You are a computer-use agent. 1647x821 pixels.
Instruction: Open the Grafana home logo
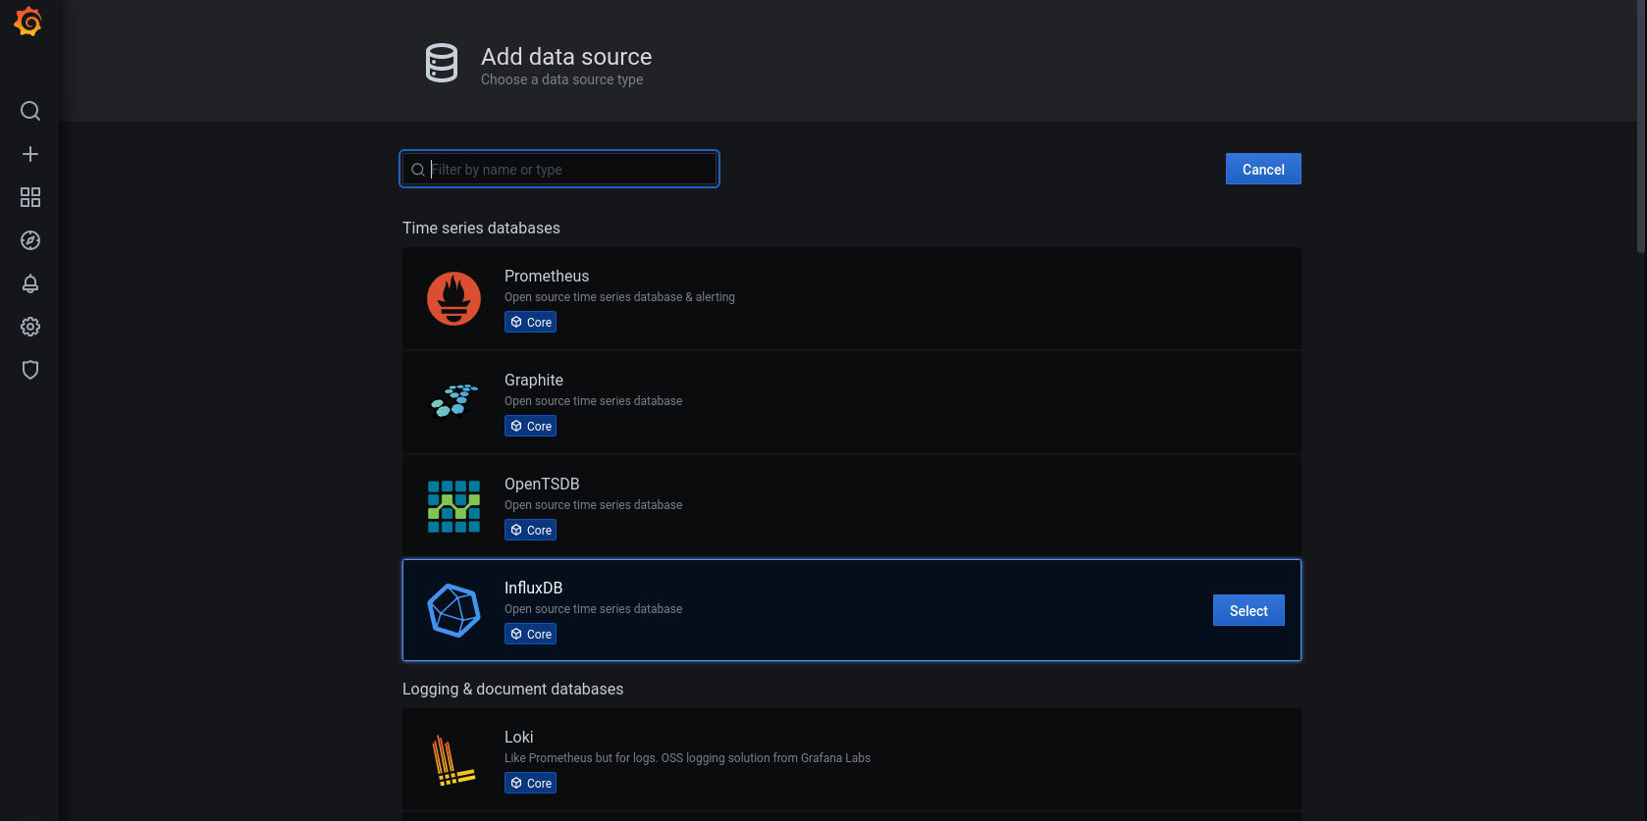28,22
